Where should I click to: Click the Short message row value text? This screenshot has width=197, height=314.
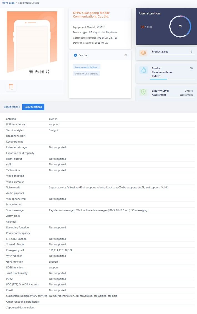point(98,210)
